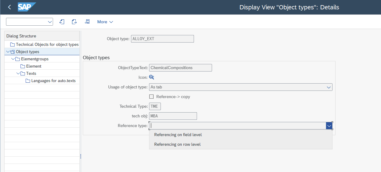
Task: Click the object type icon symbol
Action: click(151, 77)
